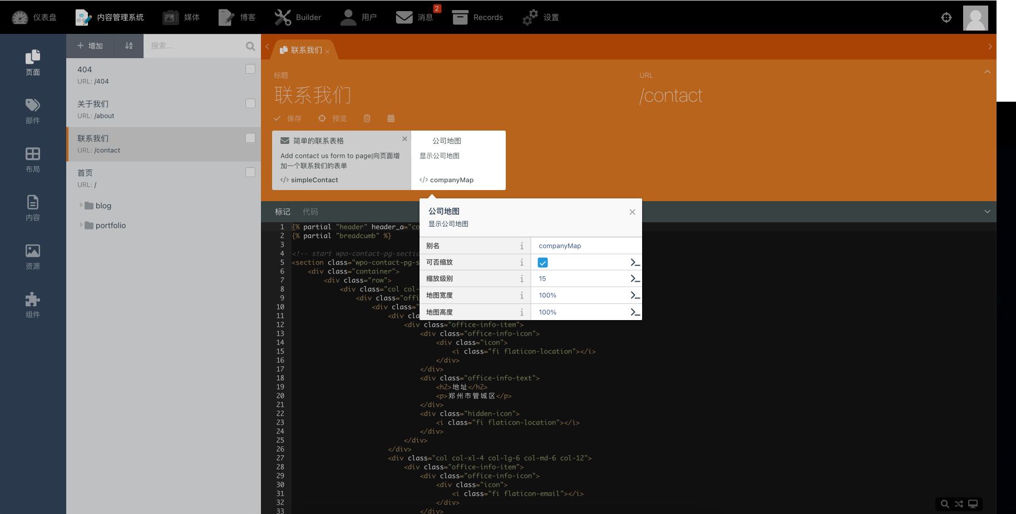The image size is (1016, 514).
Task: Tick the 关于我们 page checkbox
Action: pos(250,103)
